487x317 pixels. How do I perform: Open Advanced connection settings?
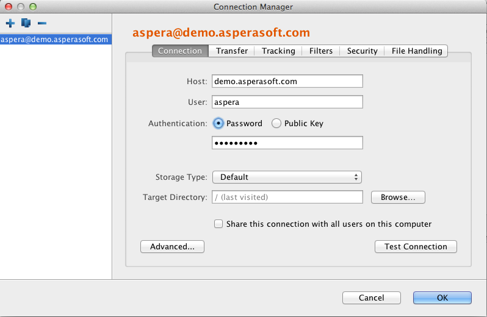172,247
